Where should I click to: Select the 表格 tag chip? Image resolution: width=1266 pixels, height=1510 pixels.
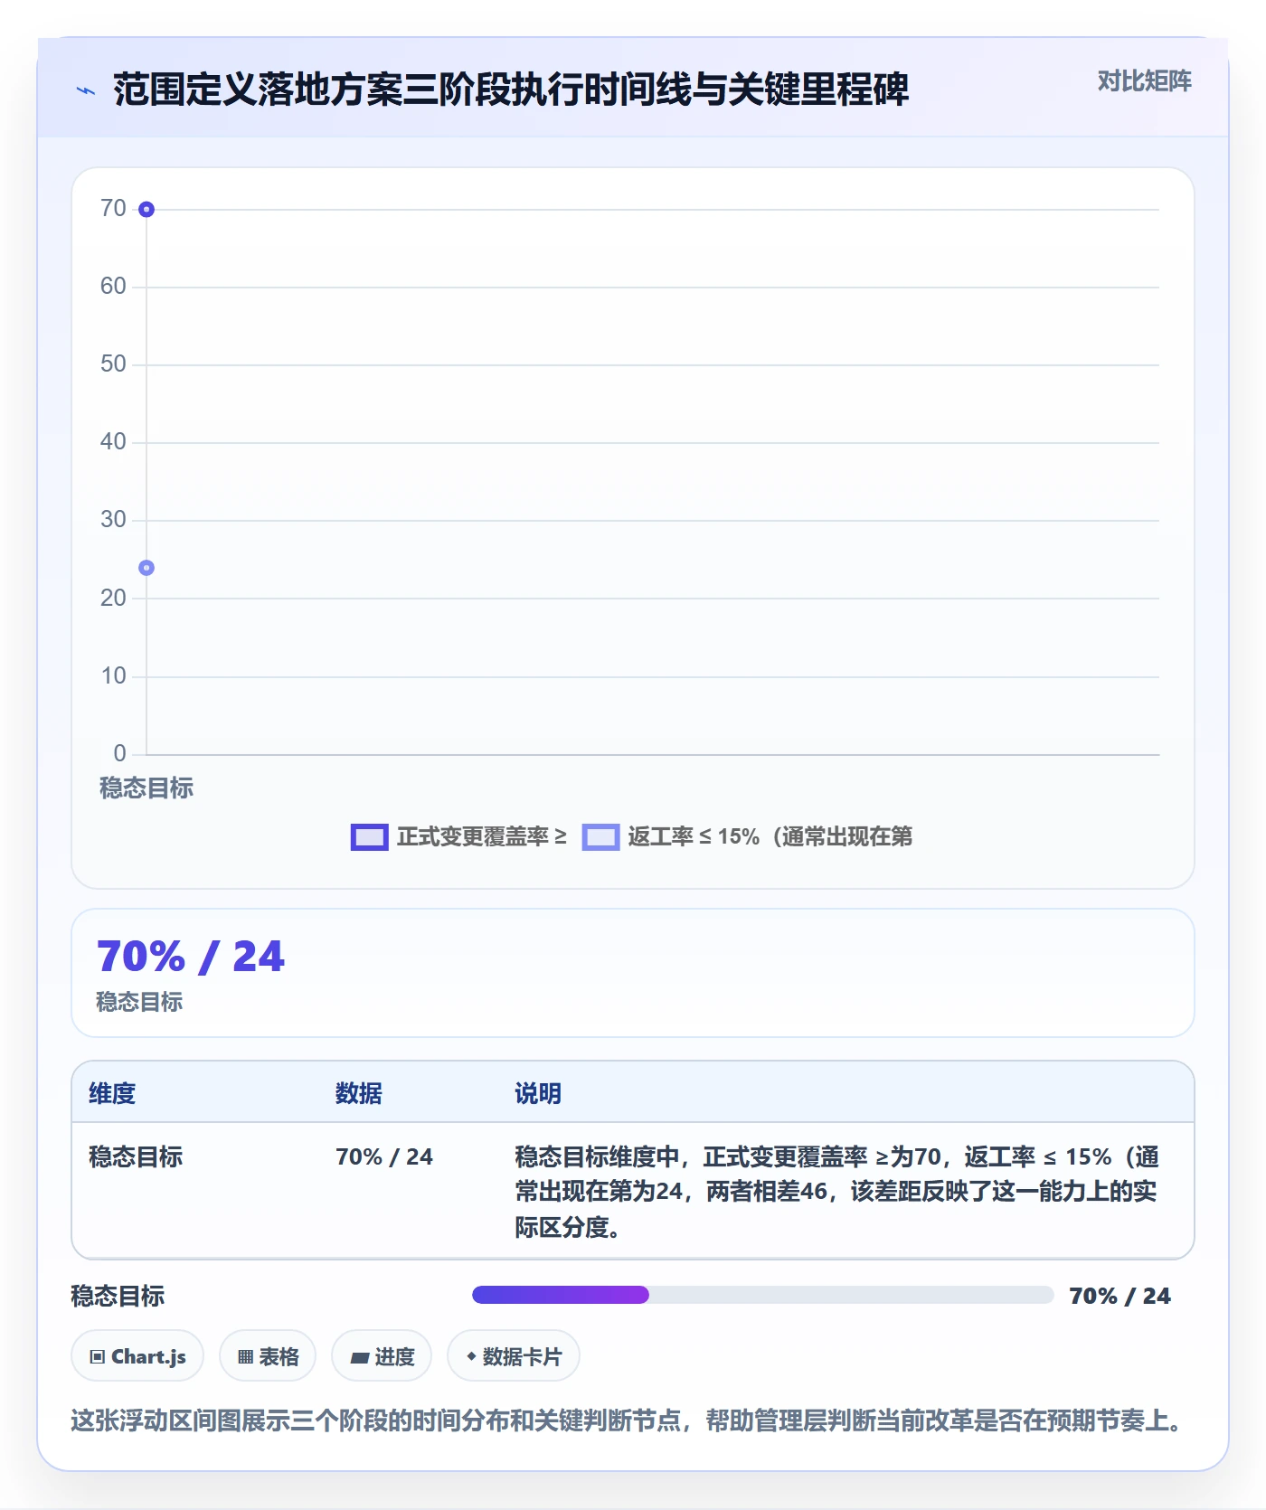(x=268, y=1356)
